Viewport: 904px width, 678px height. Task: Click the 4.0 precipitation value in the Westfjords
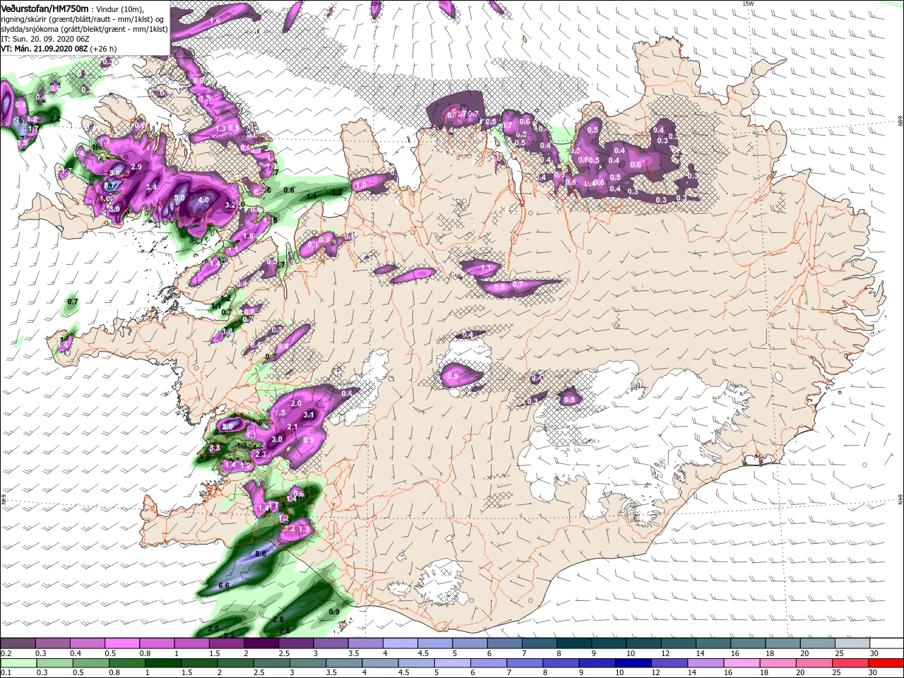coord(204,200)
